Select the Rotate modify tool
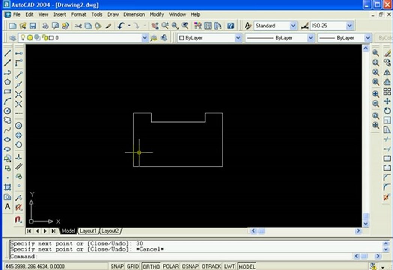The image size is (393, 270). [387, 111]
